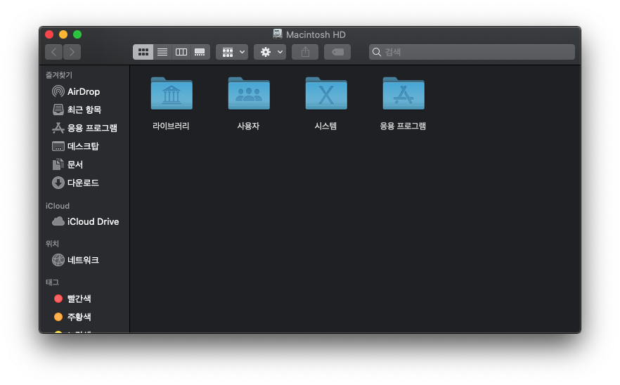Screen dimensions: 620x385
Task: Open the gear action menu
Action: pyautogui.click(x=270, y=52)
